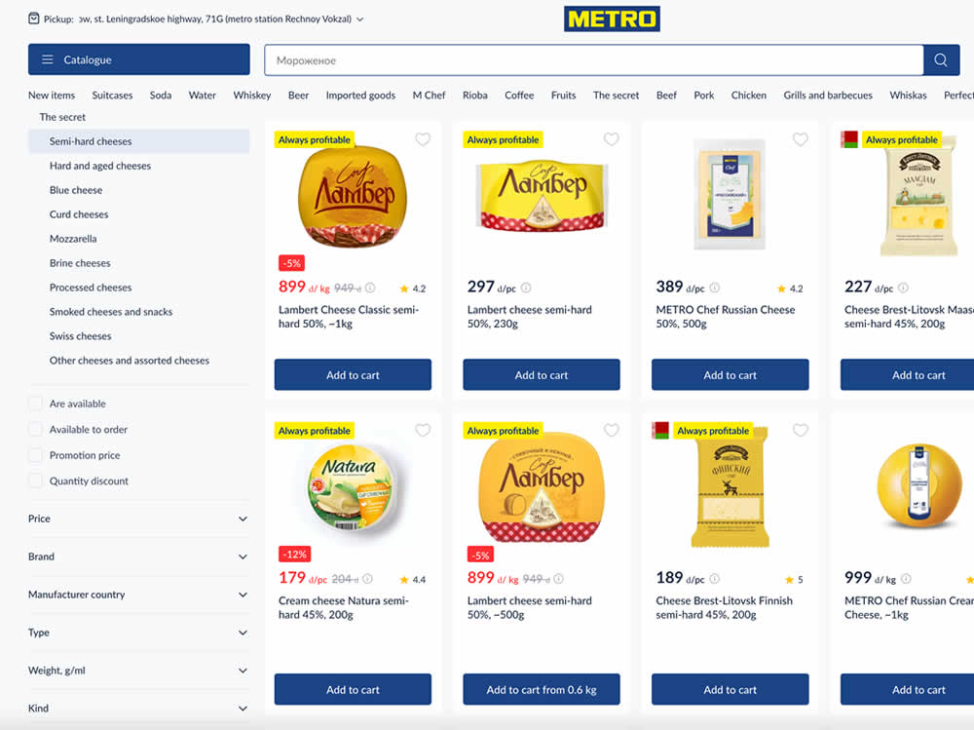Click heart icon on Lambert cheese 230g
The width and height of the screenshot is (974, 730).
click(x=612, y=139)
